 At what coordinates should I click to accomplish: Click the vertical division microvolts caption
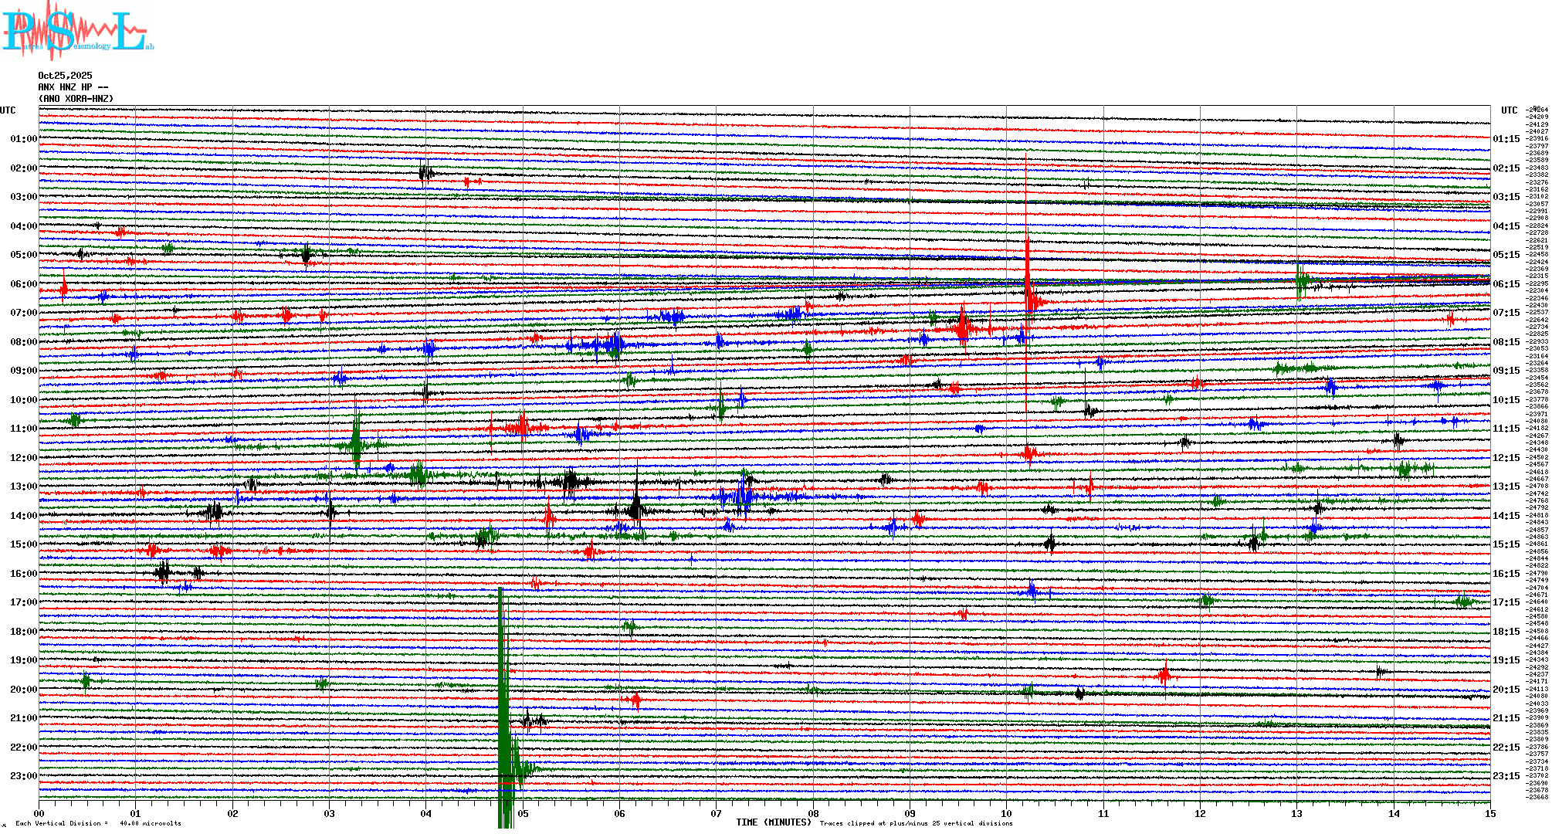click(x=98, y=823)
